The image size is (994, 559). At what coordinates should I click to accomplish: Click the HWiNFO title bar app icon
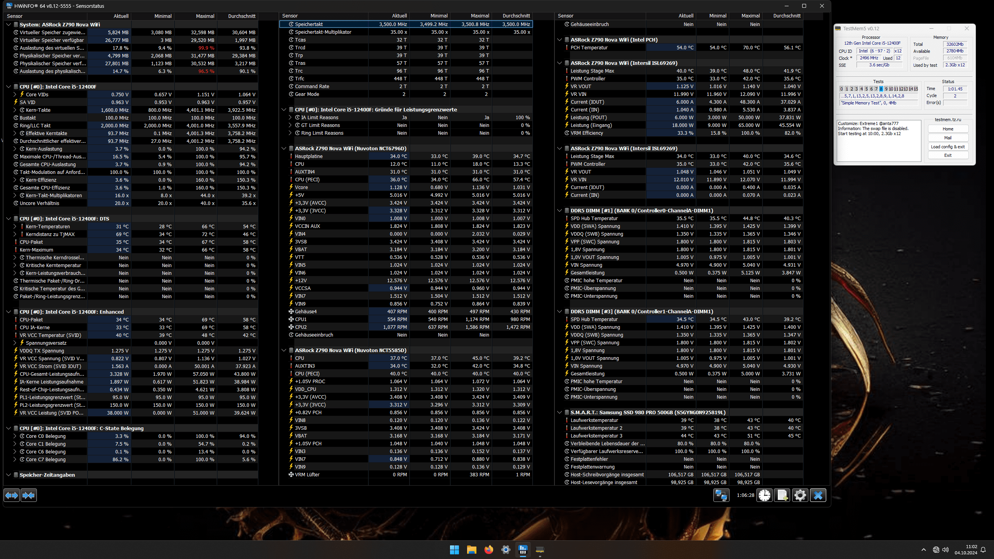[9, 6]
